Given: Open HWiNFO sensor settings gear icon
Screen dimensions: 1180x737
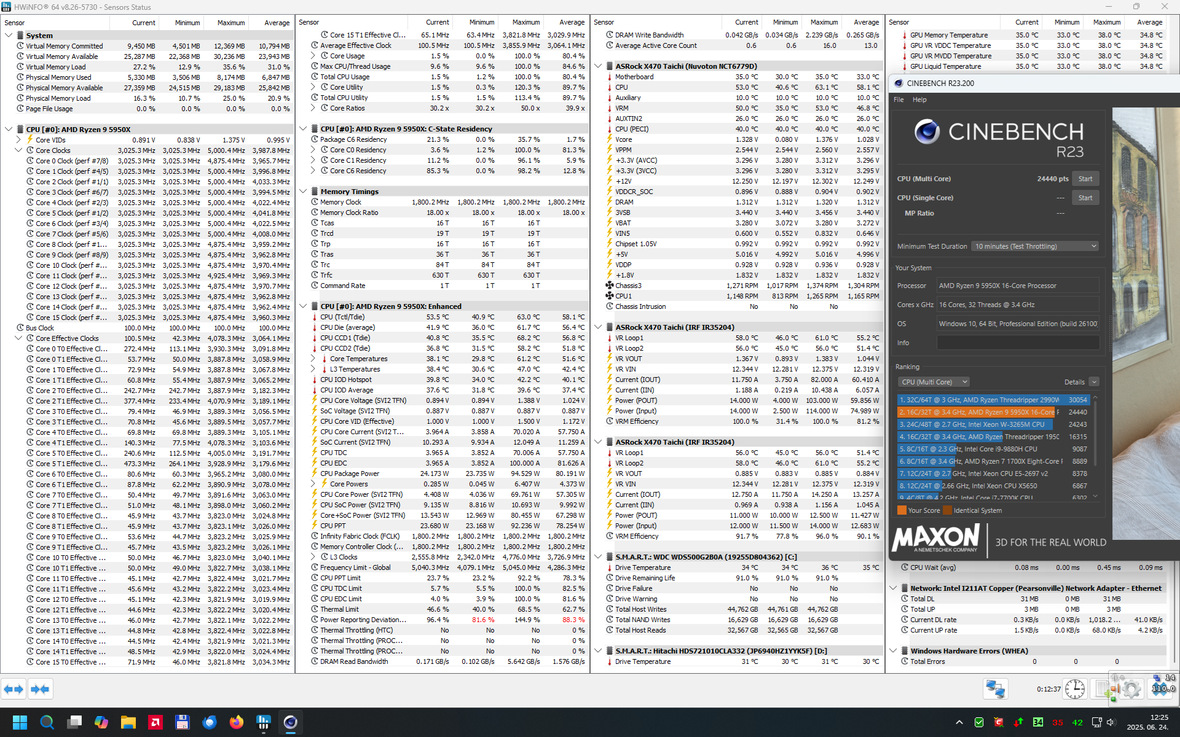Looking at the screenshot, I should click(1130, 689).
